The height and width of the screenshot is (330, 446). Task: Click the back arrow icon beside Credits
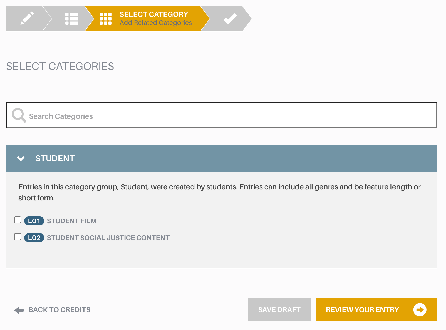(x=19, y=310)
